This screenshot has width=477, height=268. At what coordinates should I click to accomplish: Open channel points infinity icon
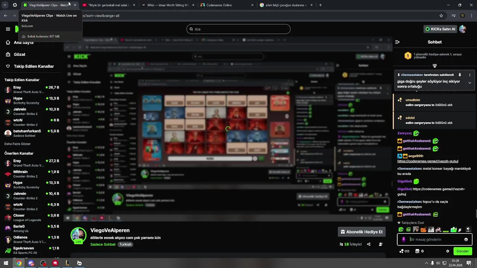pos(404,251)
